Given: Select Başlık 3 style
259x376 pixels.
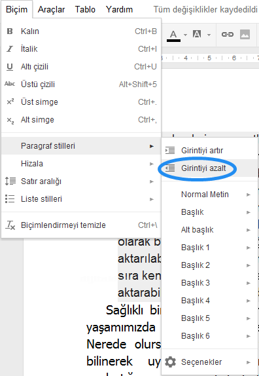Looking at the screenshot, I should pyautogui.click(x=210, y=283).
